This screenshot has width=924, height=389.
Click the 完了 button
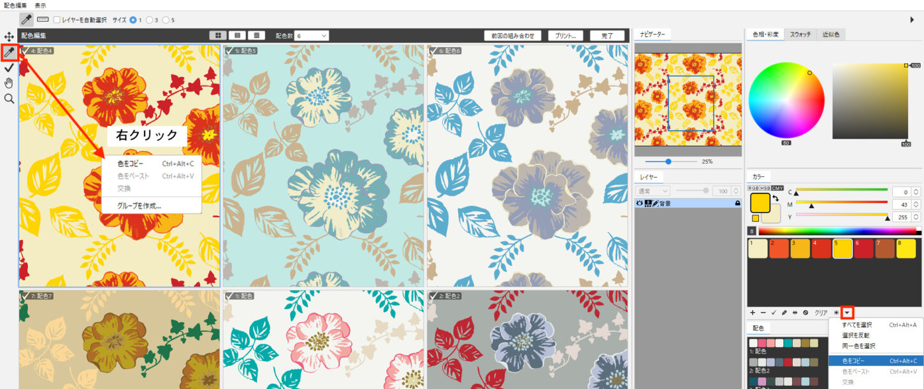pyautogui.click(x=607, y=36)
